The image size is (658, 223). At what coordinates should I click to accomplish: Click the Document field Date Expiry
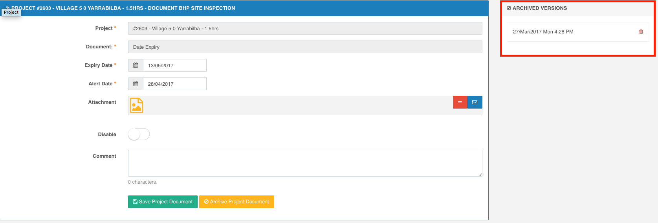[305, 47]
